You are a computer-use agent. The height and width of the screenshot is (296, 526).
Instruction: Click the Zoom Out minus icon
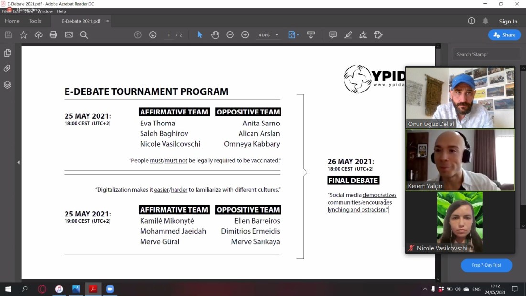230,35
